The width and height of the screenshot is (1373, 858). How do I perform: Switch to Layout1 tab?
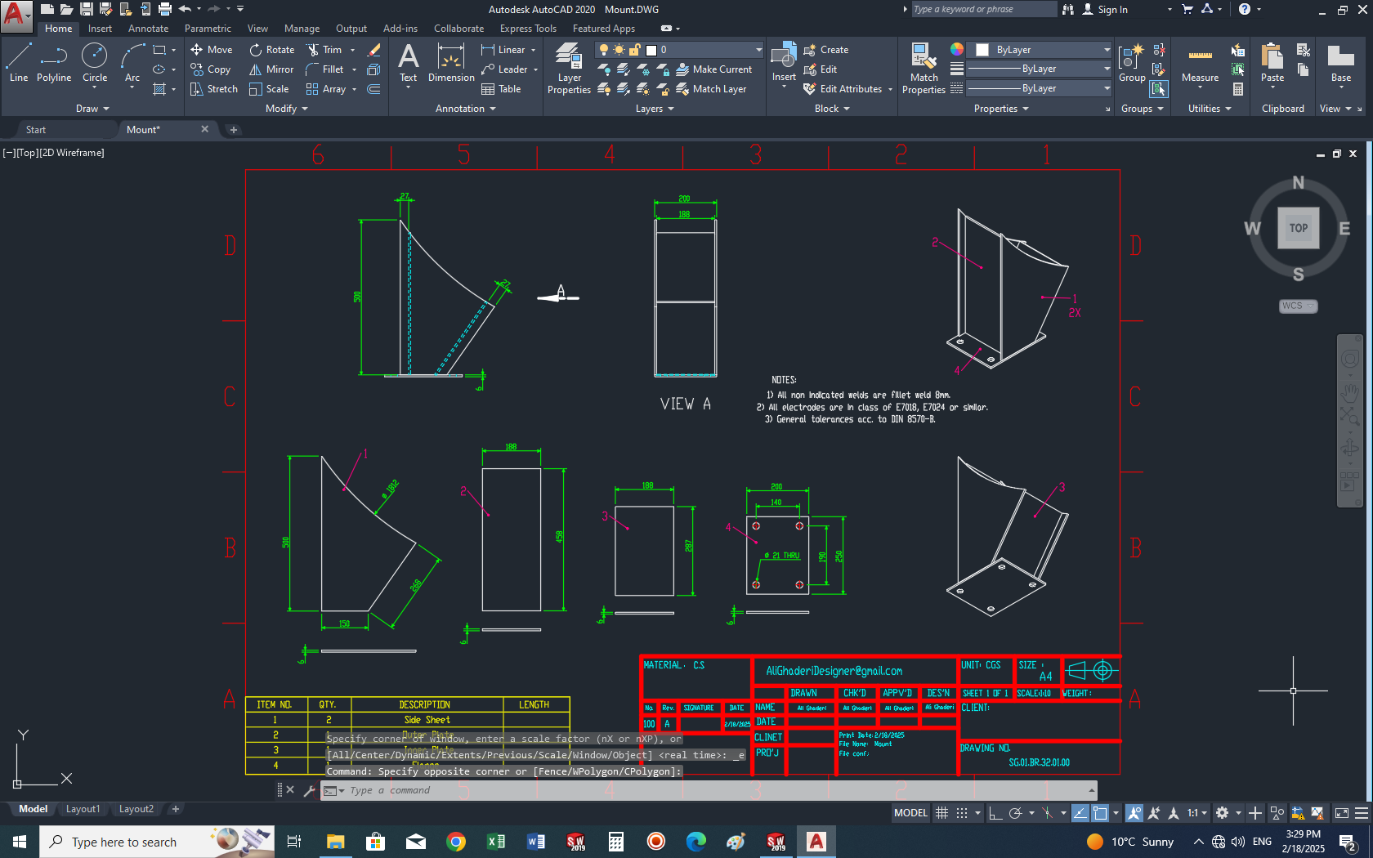tap(83, 809)
